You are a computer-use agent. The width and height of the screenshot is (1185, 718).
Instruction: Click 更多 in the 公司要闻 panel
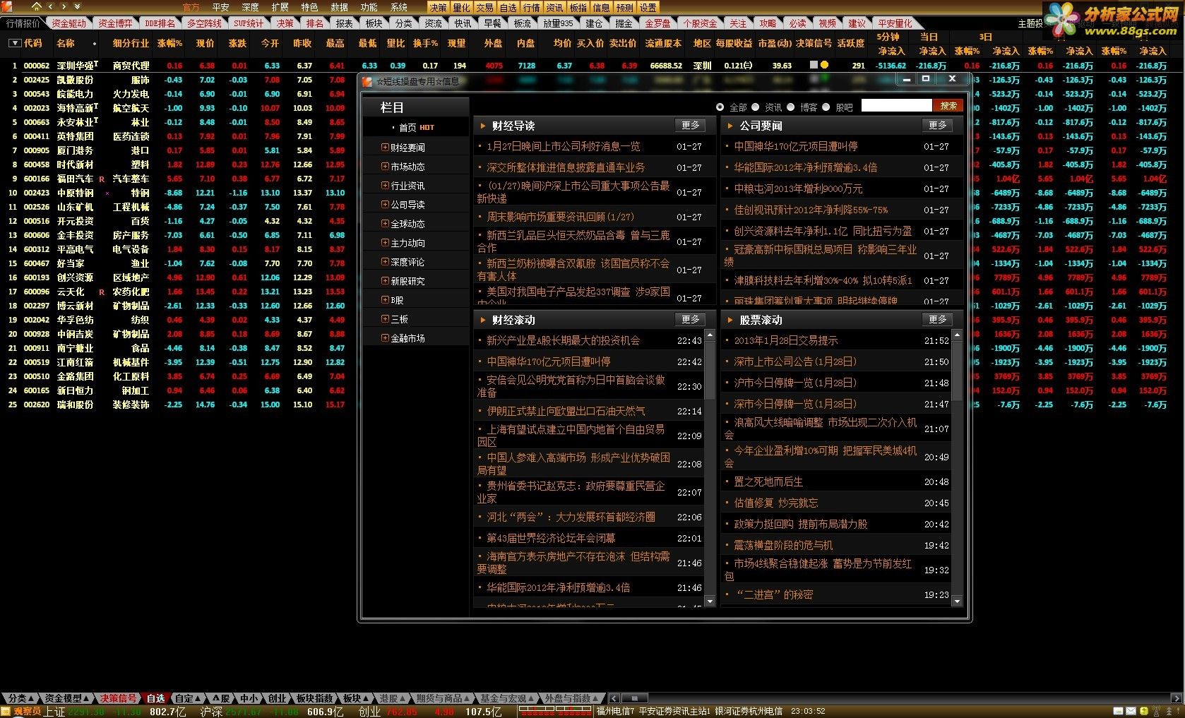(x=938, y=126)
